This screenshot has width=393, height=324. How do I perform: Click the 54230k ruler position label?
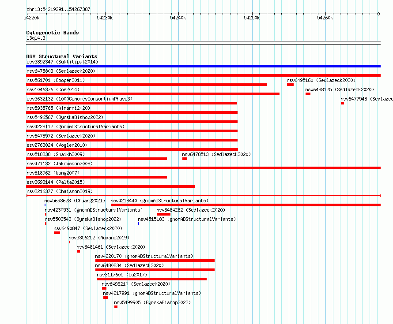click(x=105, y=18)
